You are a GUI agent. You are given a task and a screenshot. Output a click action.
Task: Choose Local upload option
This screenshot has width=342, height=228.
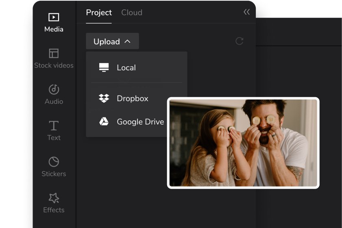point(137,67)
